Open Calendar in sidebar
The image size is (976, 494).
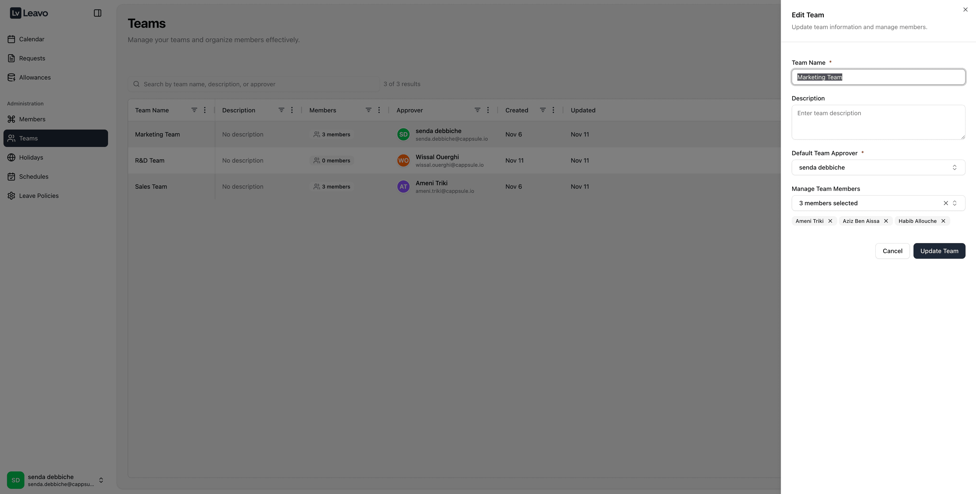pyautogui.click(x=32, y=39)
